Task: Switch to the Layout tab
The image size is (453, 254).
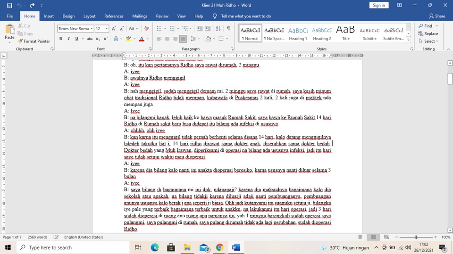Action: tap(90, 16)
